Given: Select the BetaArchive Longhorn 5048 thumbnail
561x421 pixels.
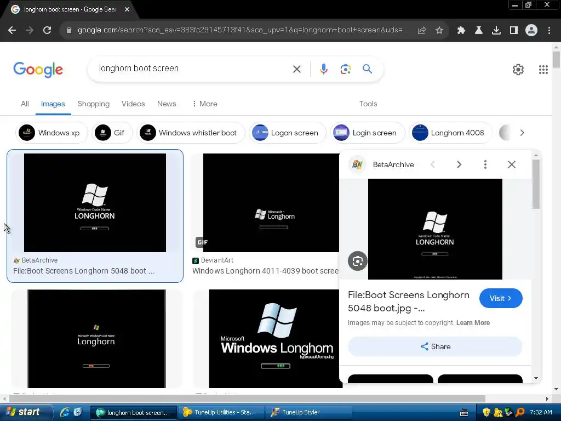Looking at the screenshot, I should [x=95, y=203].
